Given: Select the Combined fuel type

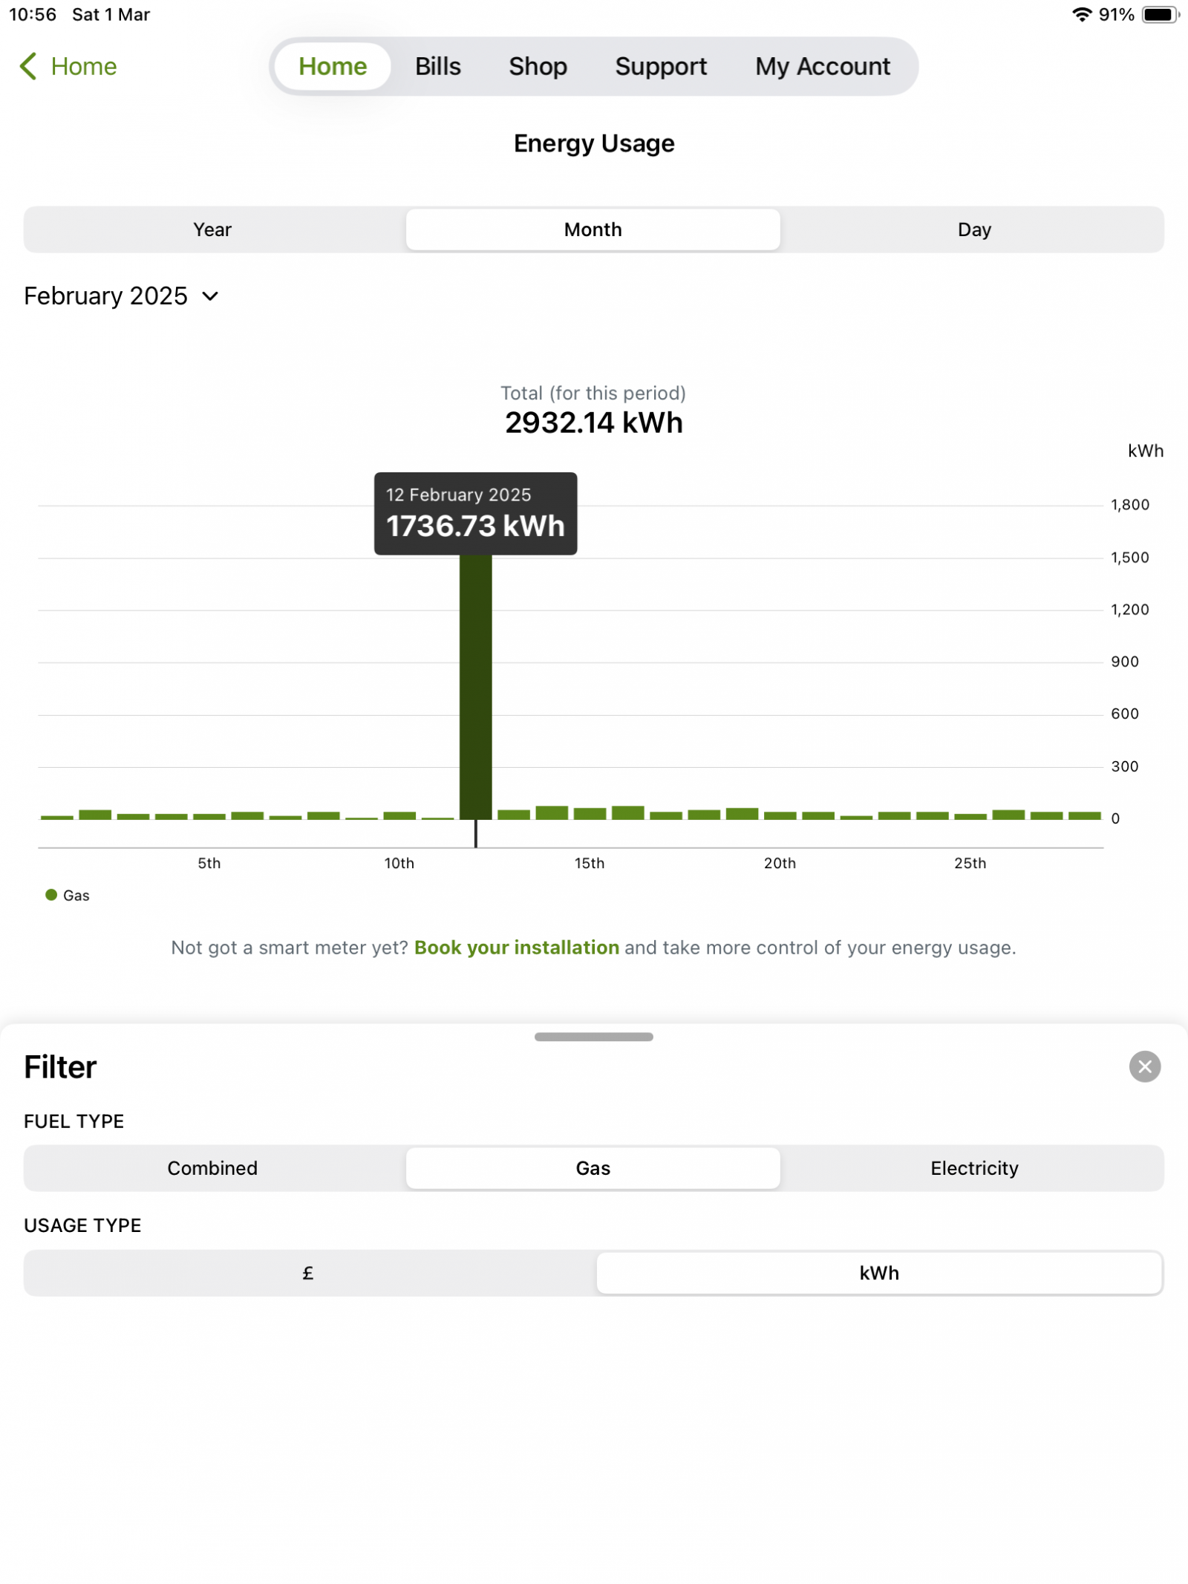Looking at the screenshot, I should point(213,1167).
